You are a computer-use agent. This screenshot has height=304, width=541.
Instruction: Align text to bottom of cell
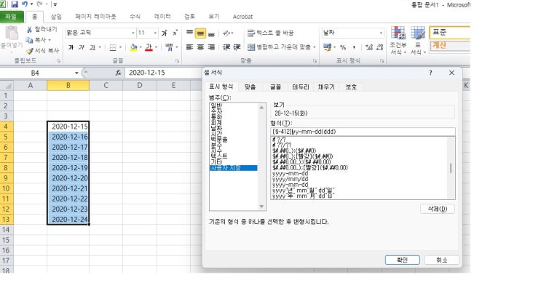pyautogui.click(x=211, y=33)
